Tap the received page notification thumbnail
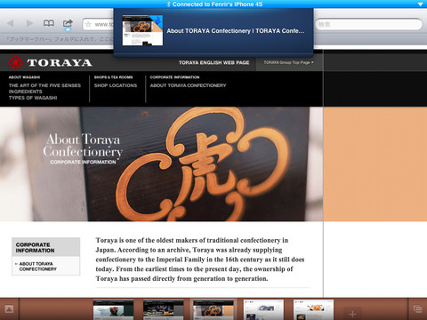The width and height of the screenshot is (427, 320). tap(142, 30)
